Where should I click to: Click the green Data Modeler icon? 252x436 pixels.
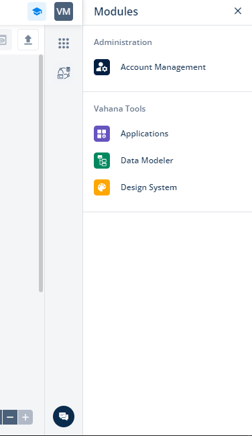tap(102, 161)
